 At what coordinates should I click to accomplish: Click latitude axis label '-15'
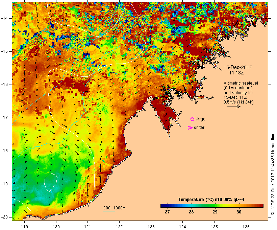tap(4, 51)
